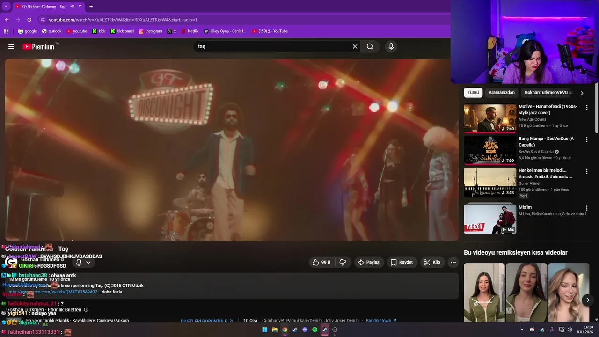Viewport: 599px width, 337px height.
Task: Mute the tab via speaker icon
Action: point(72,7)
